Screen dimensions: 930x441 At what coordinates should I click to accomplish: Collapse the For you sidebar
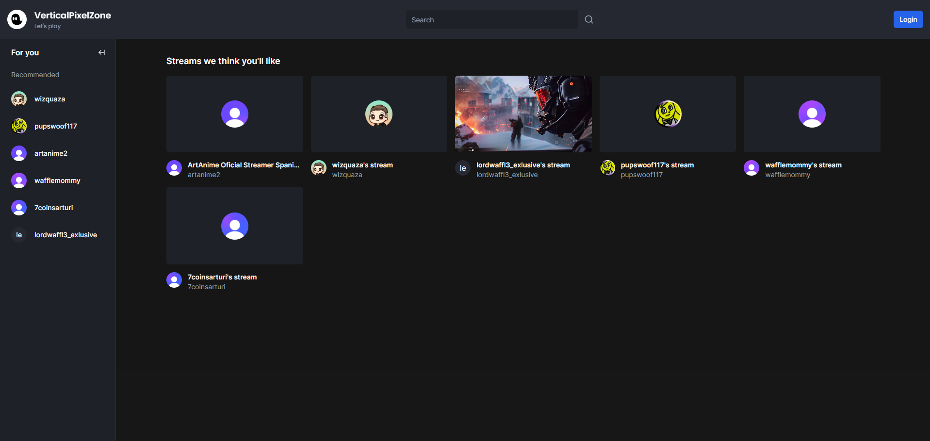pyautogui.click(x=102, y=52)
